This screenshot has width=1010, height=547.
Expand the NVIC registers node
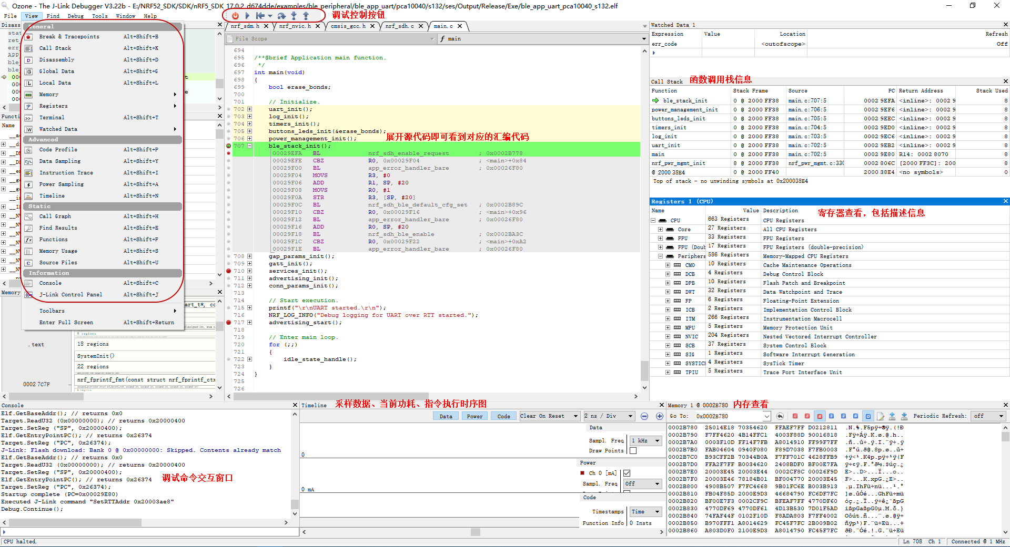668,337
